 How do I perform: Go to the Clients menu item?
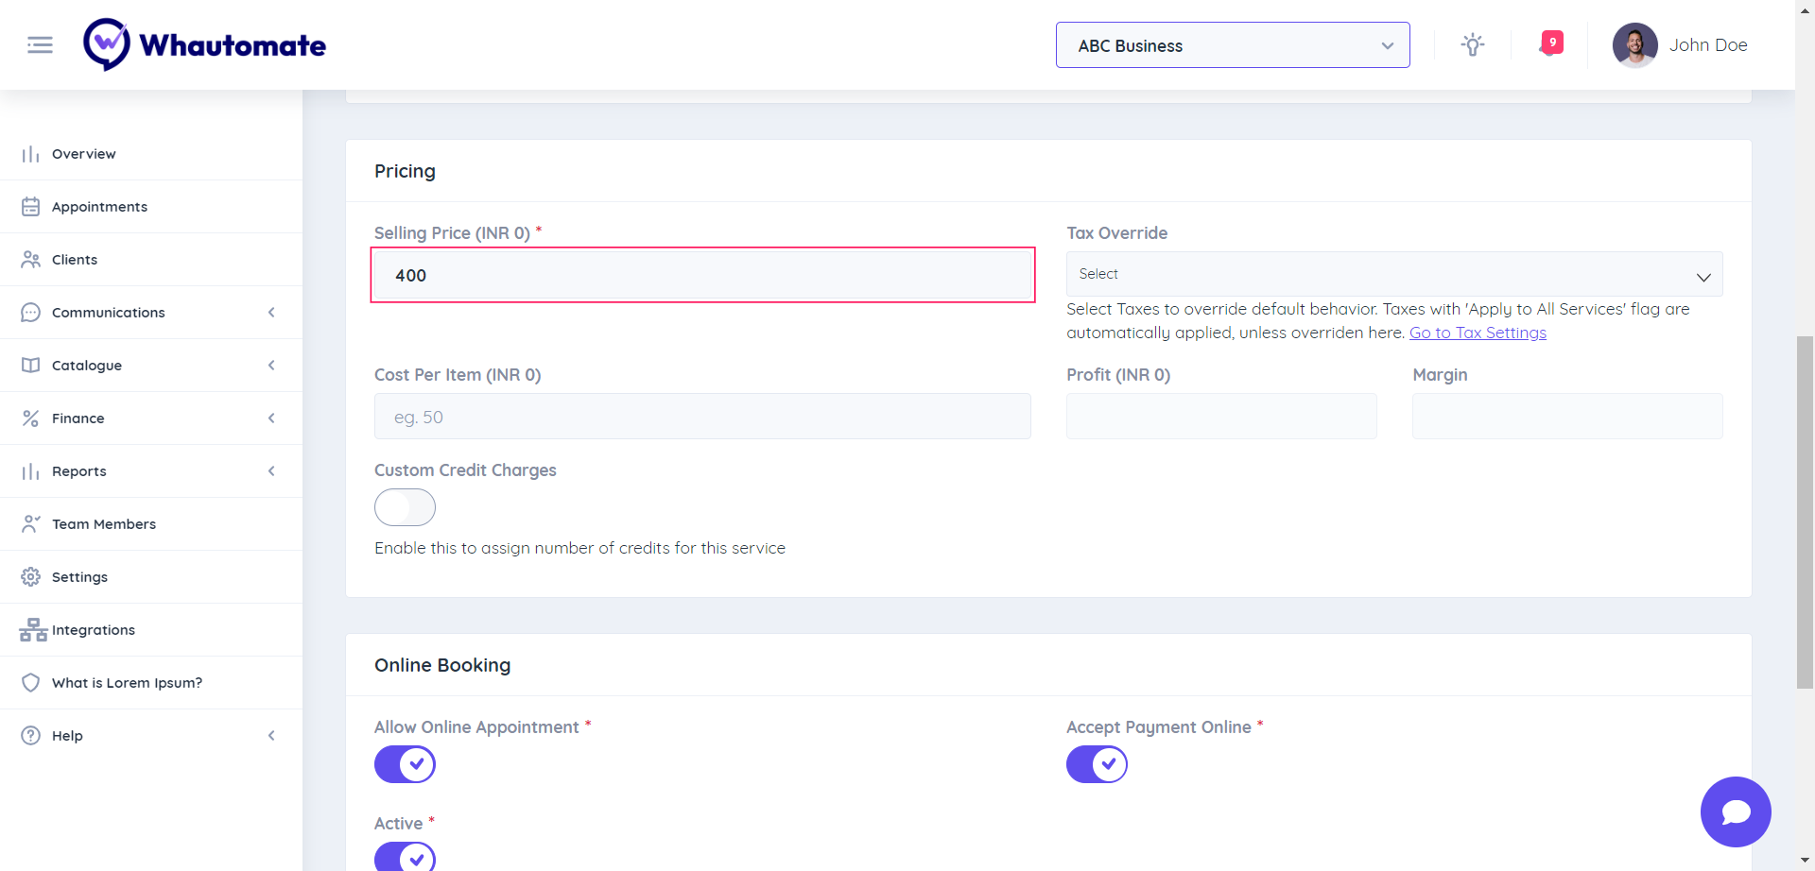(75, 259)
